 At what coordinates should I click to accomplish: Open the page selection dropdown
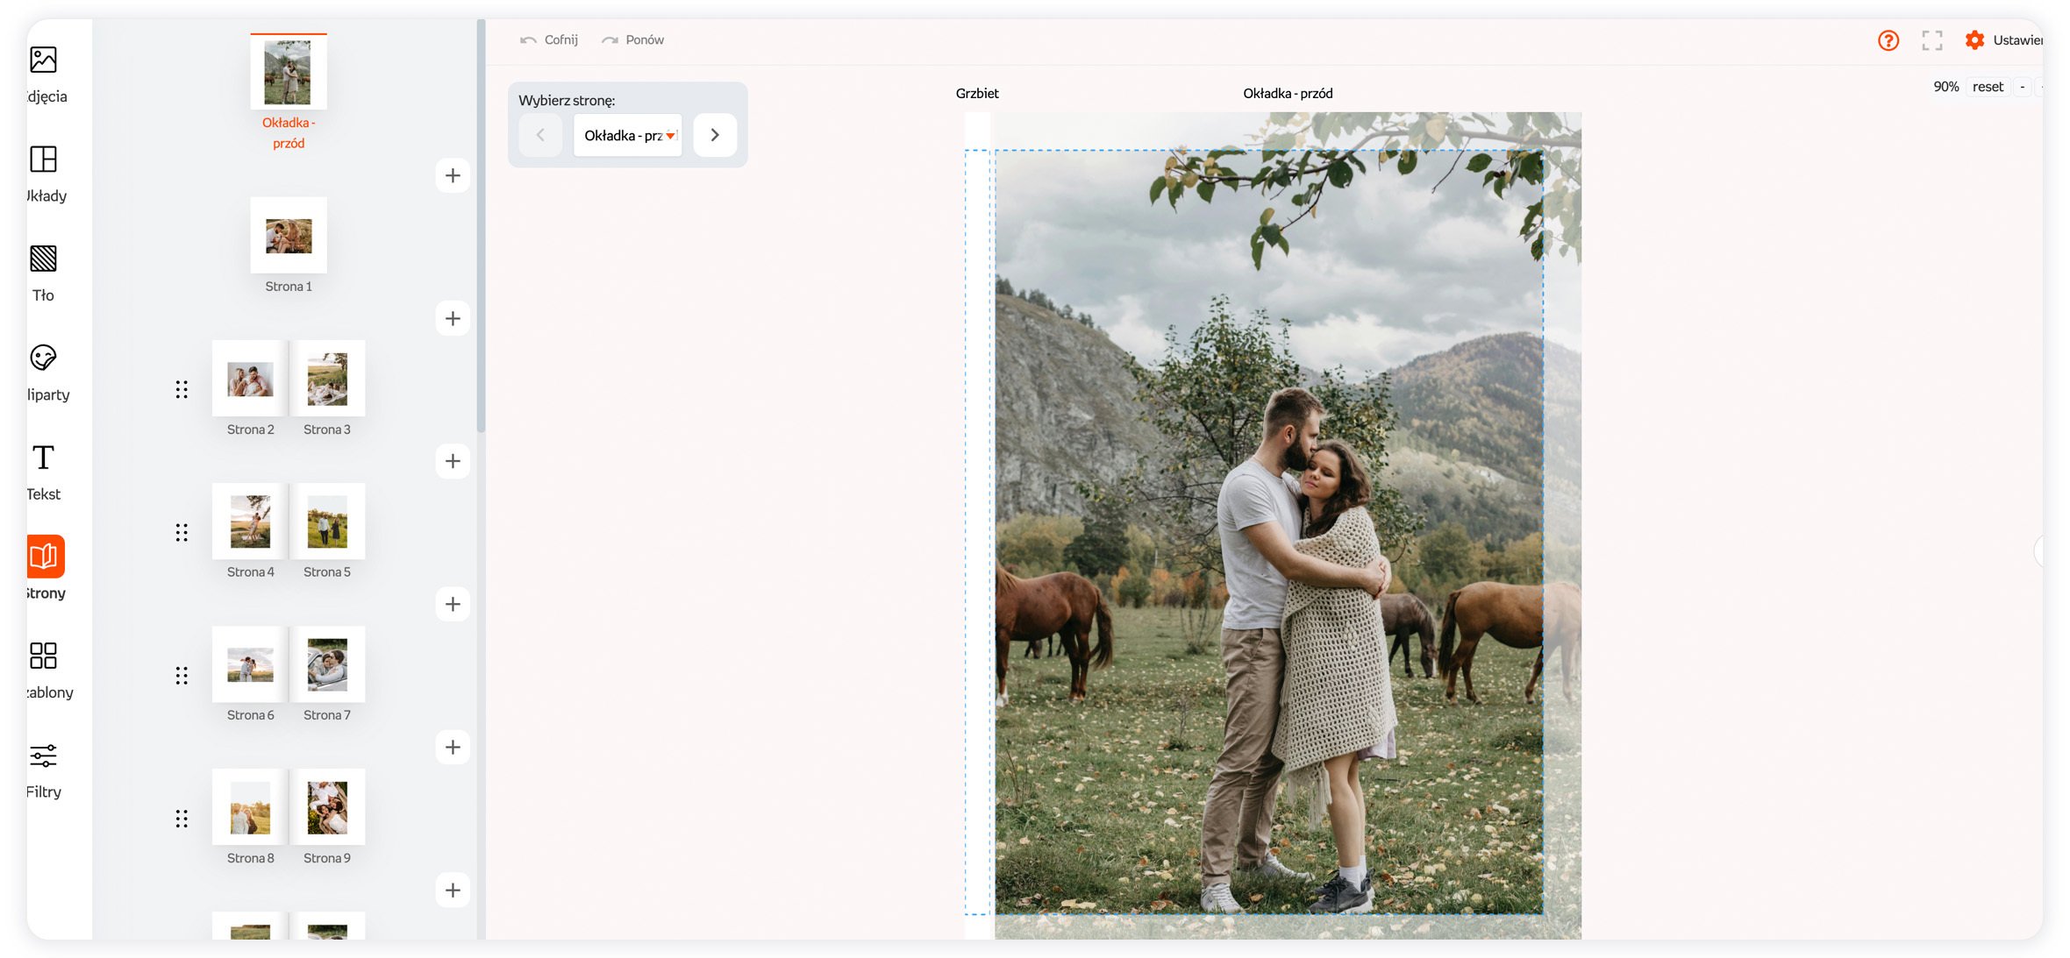tap(628, 135)
